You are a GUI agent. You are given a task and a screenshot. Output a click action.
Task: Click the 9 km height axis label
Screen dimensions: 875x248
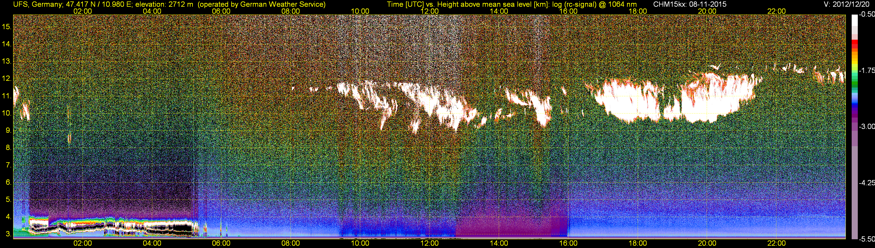point(8,130)
